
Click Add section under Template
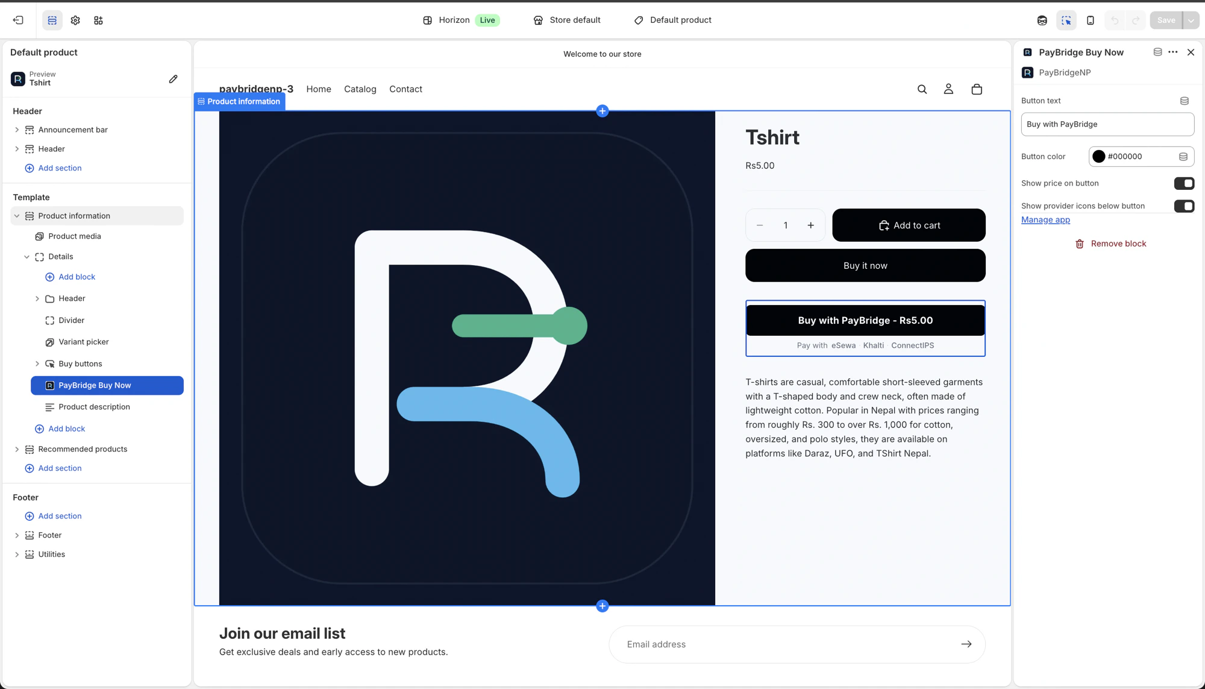tap(53, 468)
